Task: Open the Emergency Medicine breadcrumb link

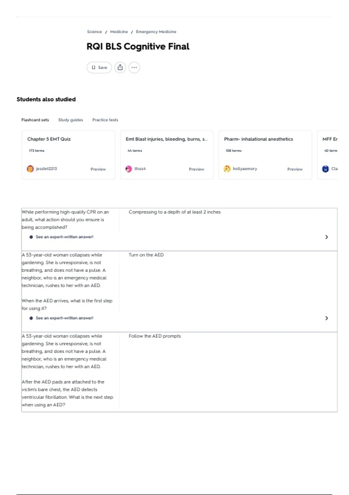Action: click(x=156, y=32)
